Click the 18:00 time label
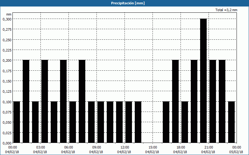 181,148
